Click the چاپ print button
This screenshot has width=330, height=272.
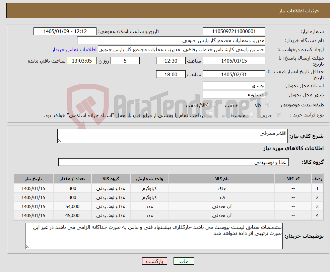[x=184, y=261]
